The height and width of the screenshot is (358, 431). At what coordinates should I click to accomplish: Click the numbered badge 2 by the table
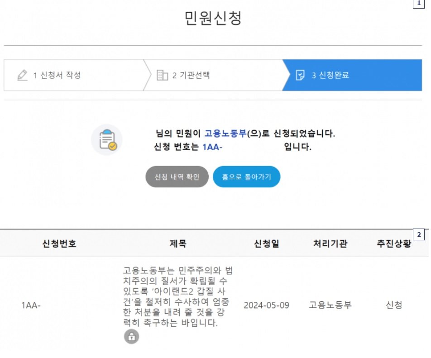[418, 234]
